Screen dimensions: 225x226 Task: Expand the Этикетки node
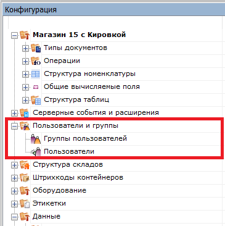click(14, 204)
